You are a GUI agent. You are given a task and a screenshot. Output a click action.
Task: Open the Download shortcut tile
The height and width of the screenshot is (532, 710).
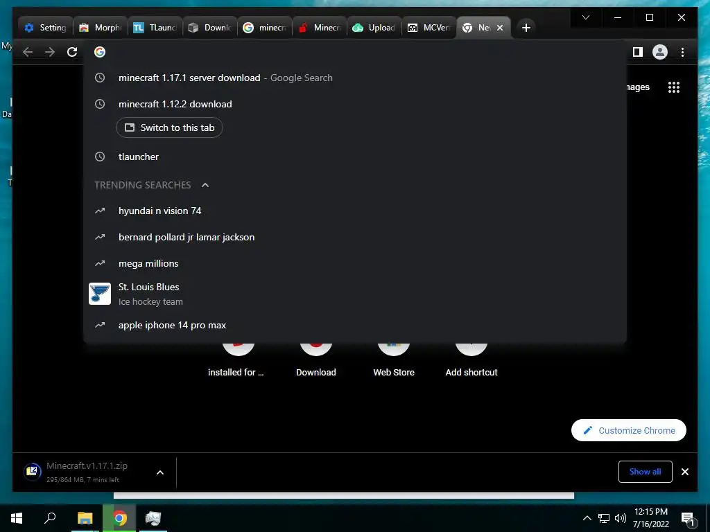tap(316, 360)
